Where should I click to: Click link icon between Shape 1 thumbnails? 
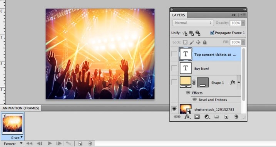(194, 82)
